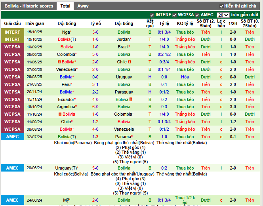Click Thắng kèo on Jordan row

[x=185, y=40]
